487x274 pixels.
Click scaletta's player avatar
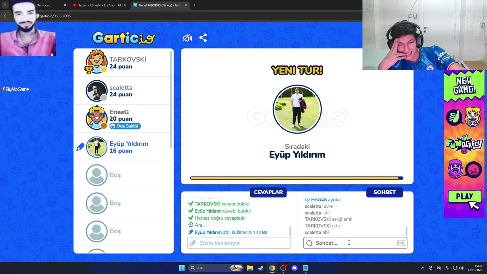tap(96, 91)
